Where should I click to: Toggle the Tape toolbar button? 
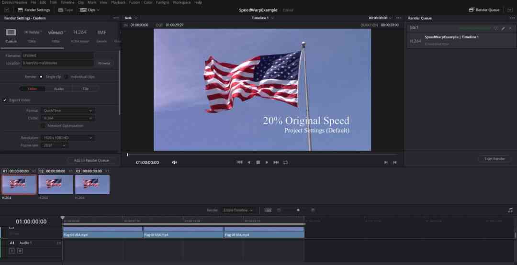click(65, 10)
